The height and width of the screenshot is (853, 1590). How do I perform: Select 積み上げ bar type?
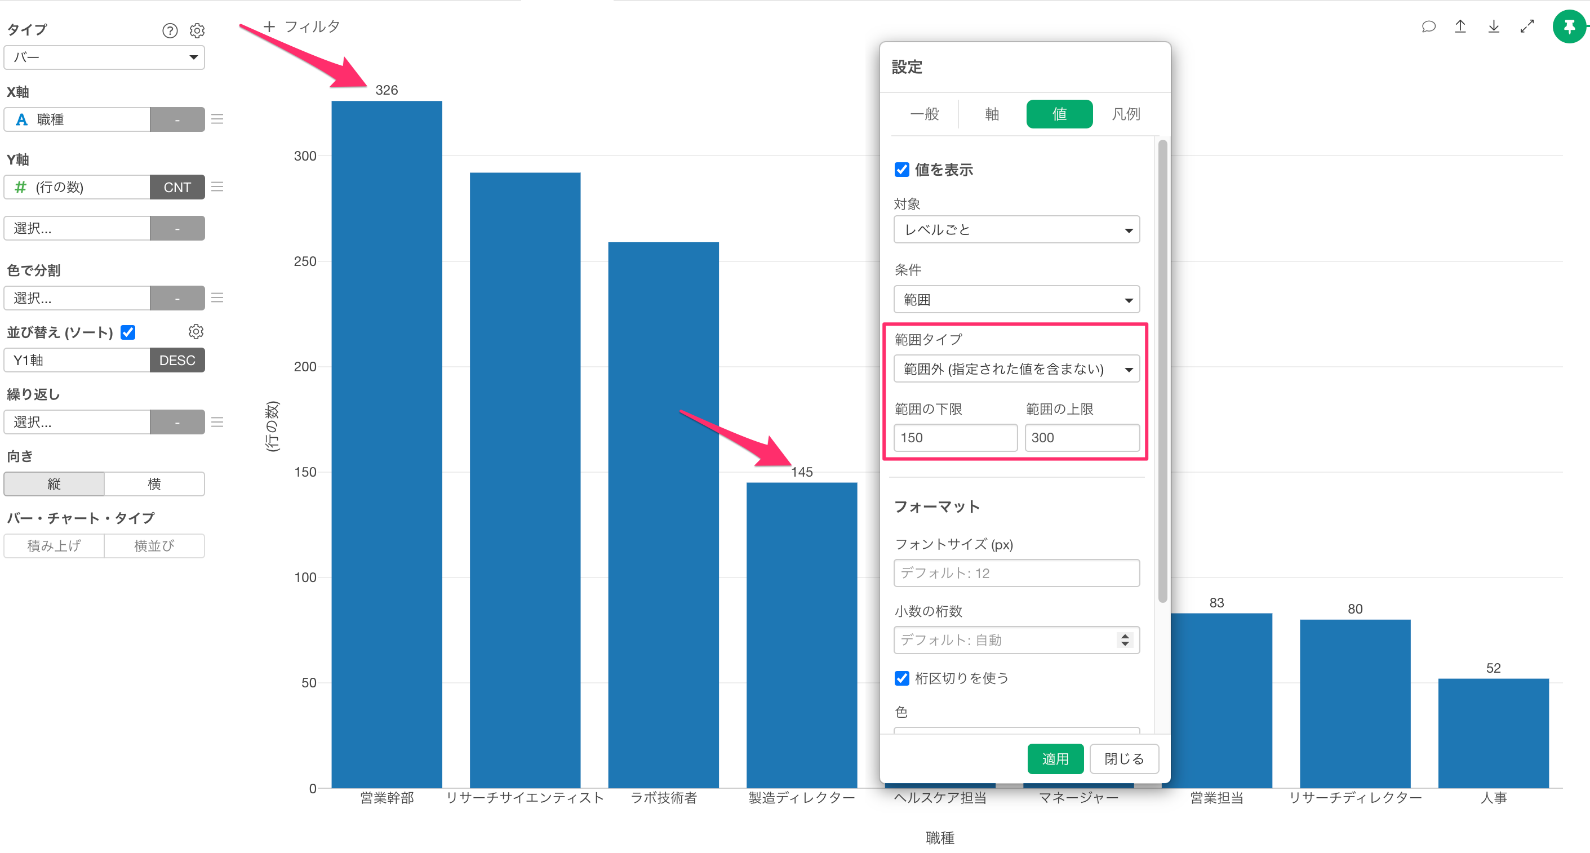click(54, 545)
